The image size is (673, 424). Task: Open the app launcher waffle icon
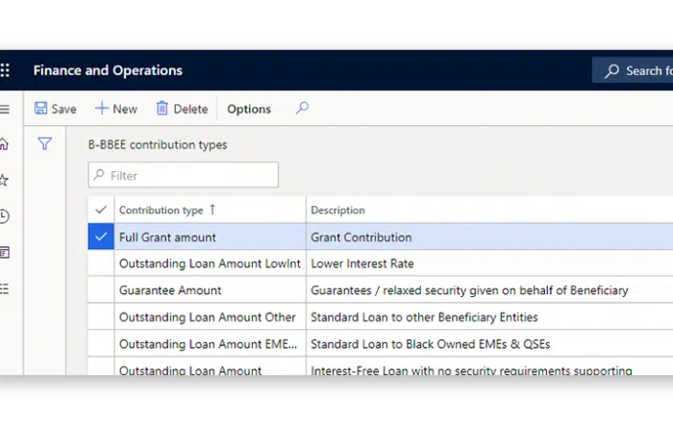coord(5,70)
